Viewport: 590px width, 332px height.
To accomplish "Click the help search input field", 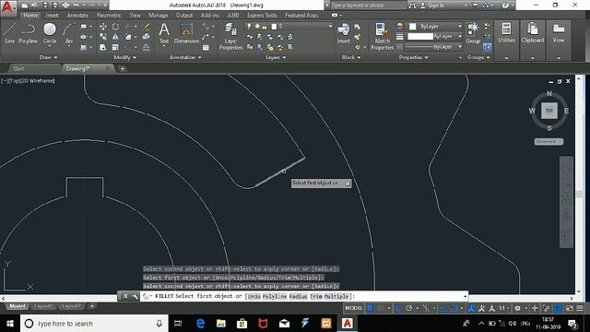I will pos(368,6).
